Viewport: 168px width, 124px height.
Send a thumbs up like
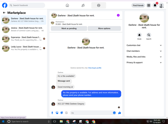[120, 113]
